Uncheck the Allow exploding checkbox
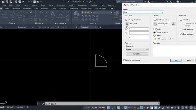The image size is (196, 110). pyautogui.click(x=181, y=34)
